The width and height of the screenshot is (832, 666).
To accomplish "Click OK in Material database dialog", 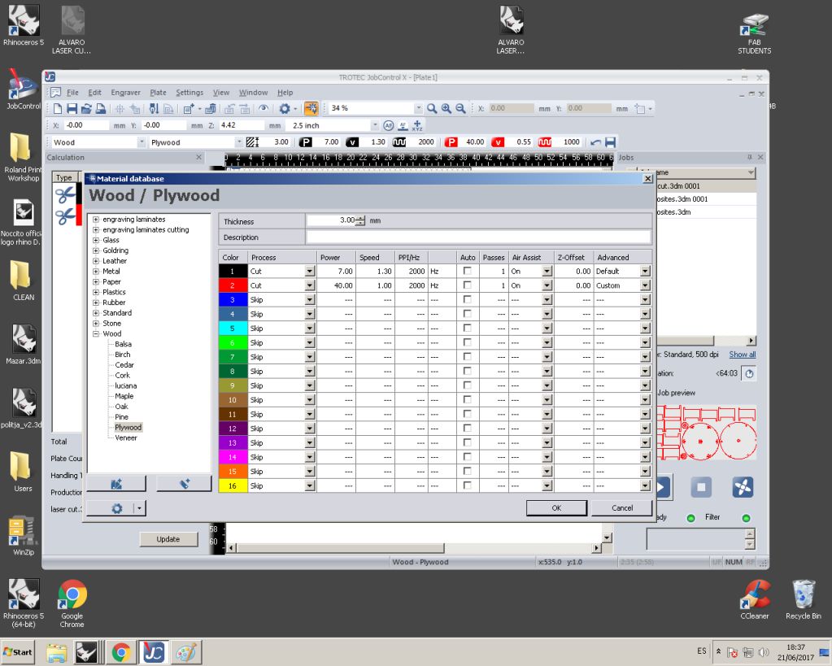I will 556,508.
